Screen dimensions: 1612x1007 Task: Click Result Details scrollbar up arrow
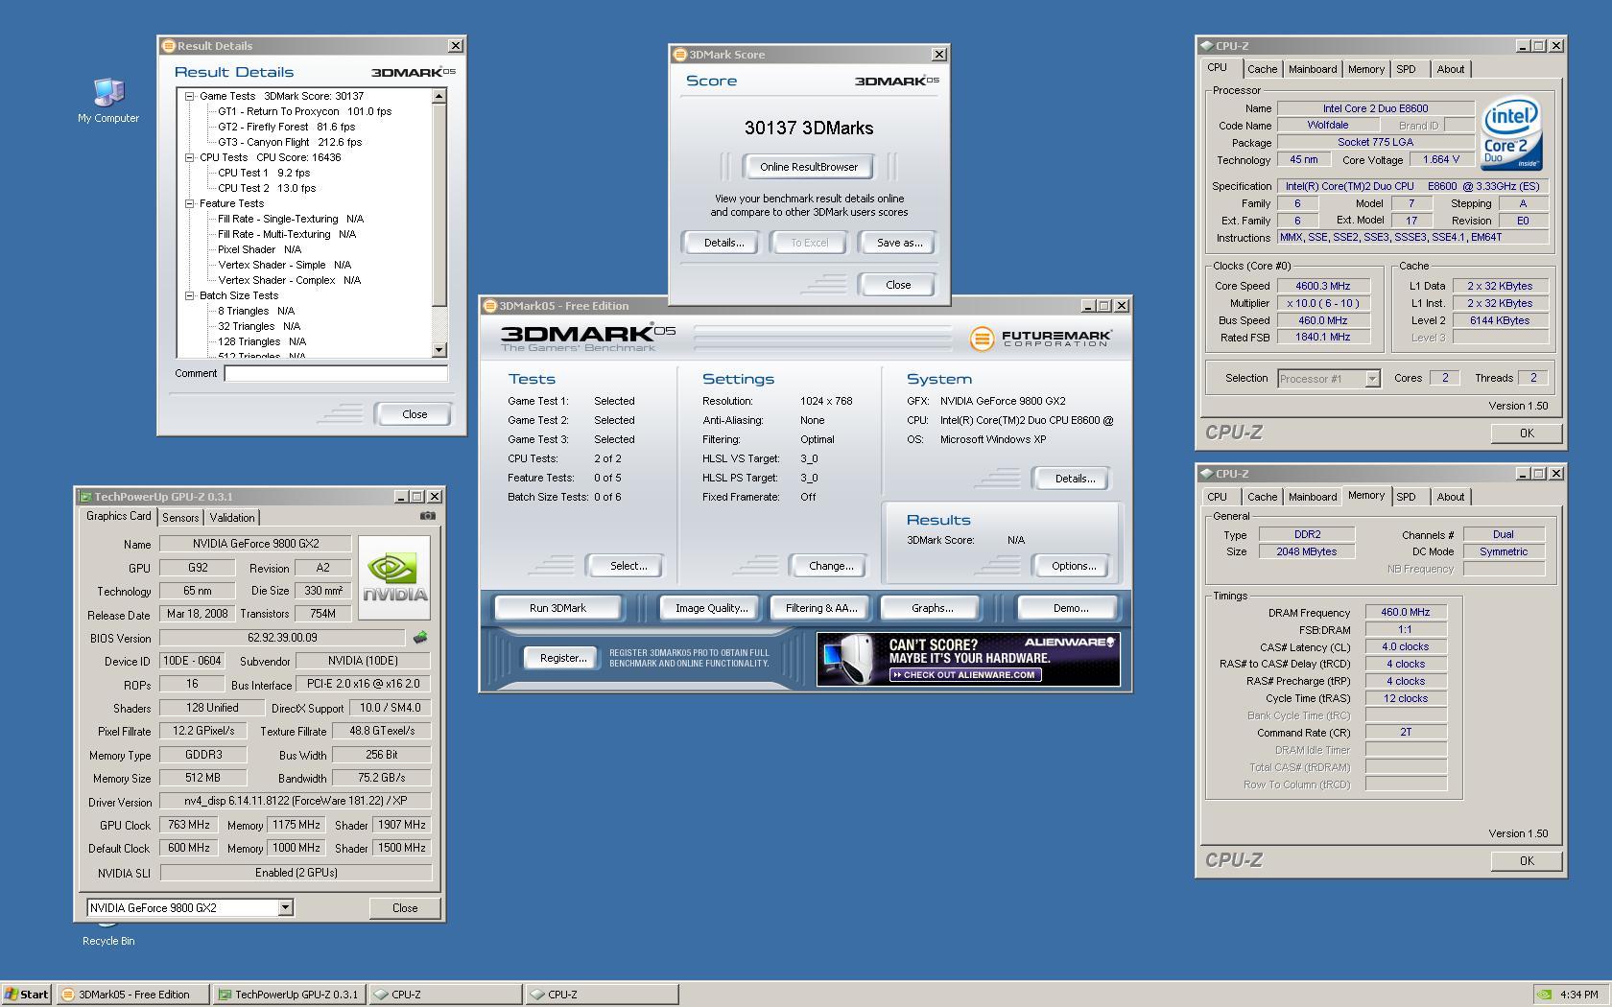click(439, 96)
